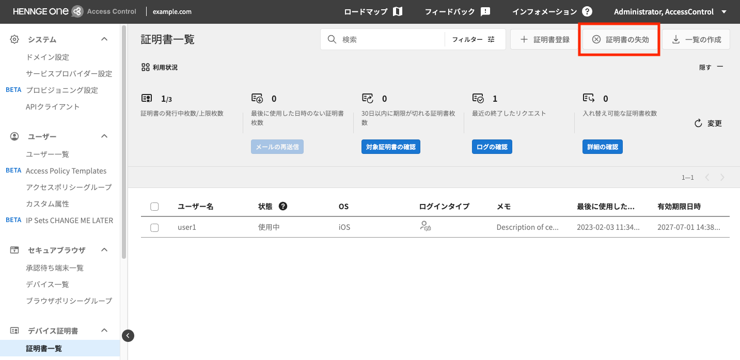Click the 証明書登録 button
The image size is (740, 360).
coord(545,39)
